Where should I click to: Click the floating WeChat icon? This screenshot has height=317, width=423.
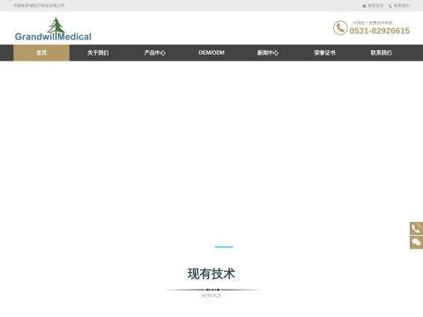(x=416, y=242)
